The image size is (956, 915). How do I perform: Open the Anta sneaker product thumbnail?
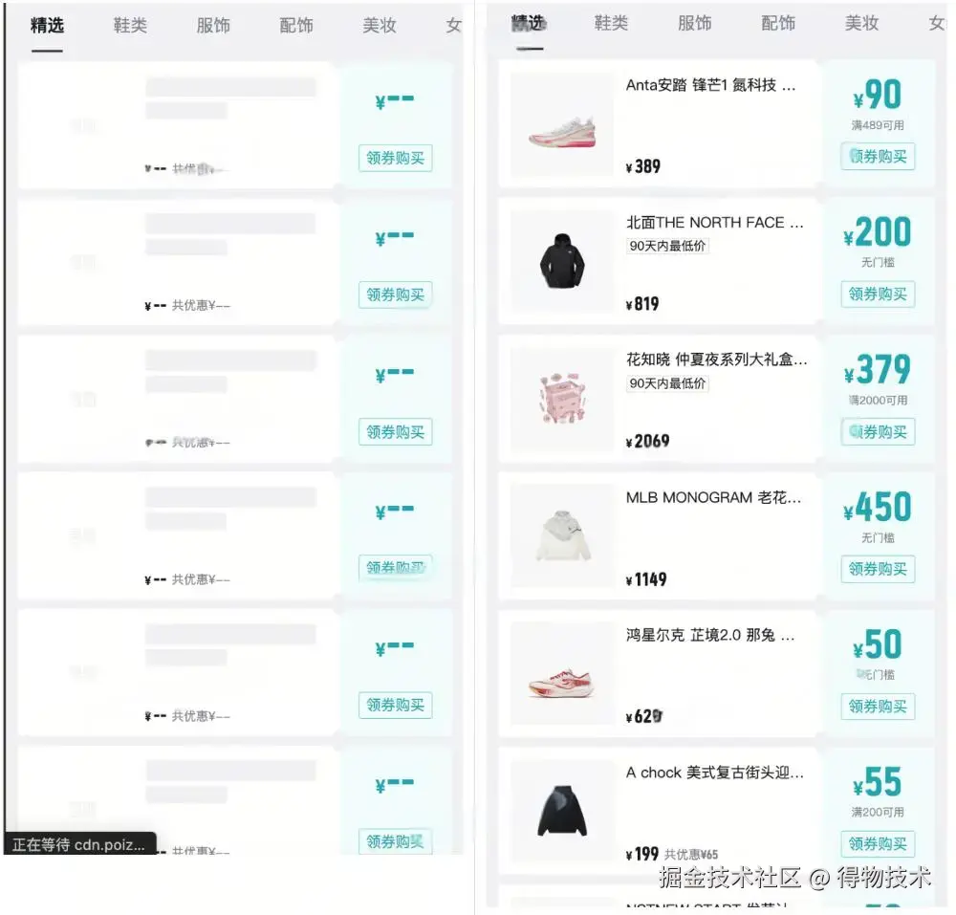[x=562, y=124]
